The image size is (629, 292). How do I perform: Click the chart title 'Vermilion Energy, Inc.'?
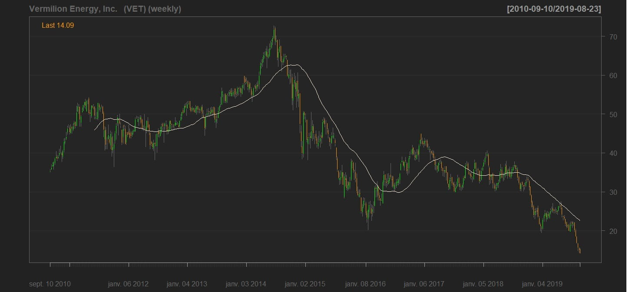[73, 9]
